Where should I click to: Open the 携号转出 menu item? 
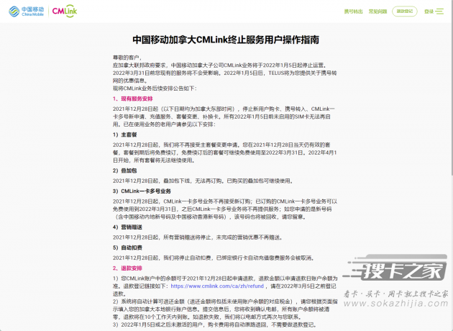pos(353,12)
